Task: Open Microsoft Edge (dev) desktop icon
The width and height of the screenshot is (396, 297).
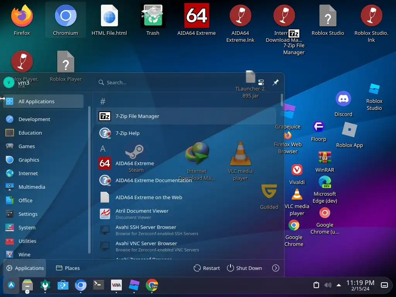Action: [325, 190]
